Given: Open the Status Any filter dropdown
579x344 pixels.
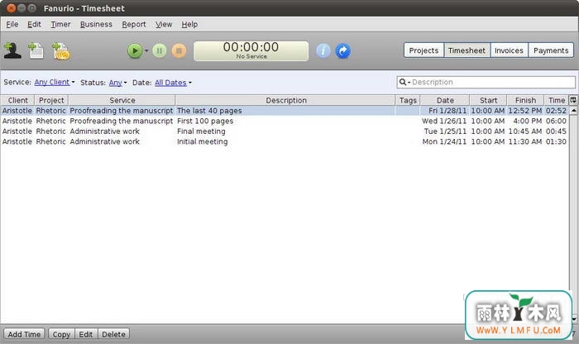Looking at the screenshot, I should [x=117, y=83].
